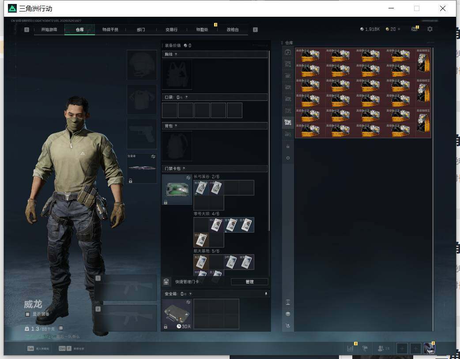Viewport: 460px width, 359px height.
Task: Select the highlighted expansion box sidebar icon
Action: pyautogui.click(x=288, y=122)
